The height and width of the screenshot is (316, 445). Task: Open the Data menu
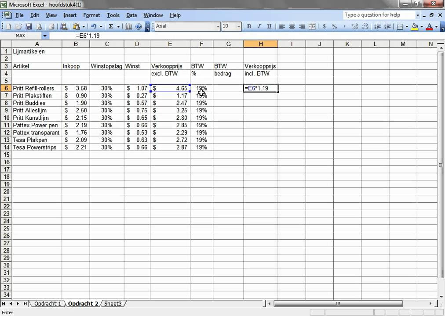131,15
